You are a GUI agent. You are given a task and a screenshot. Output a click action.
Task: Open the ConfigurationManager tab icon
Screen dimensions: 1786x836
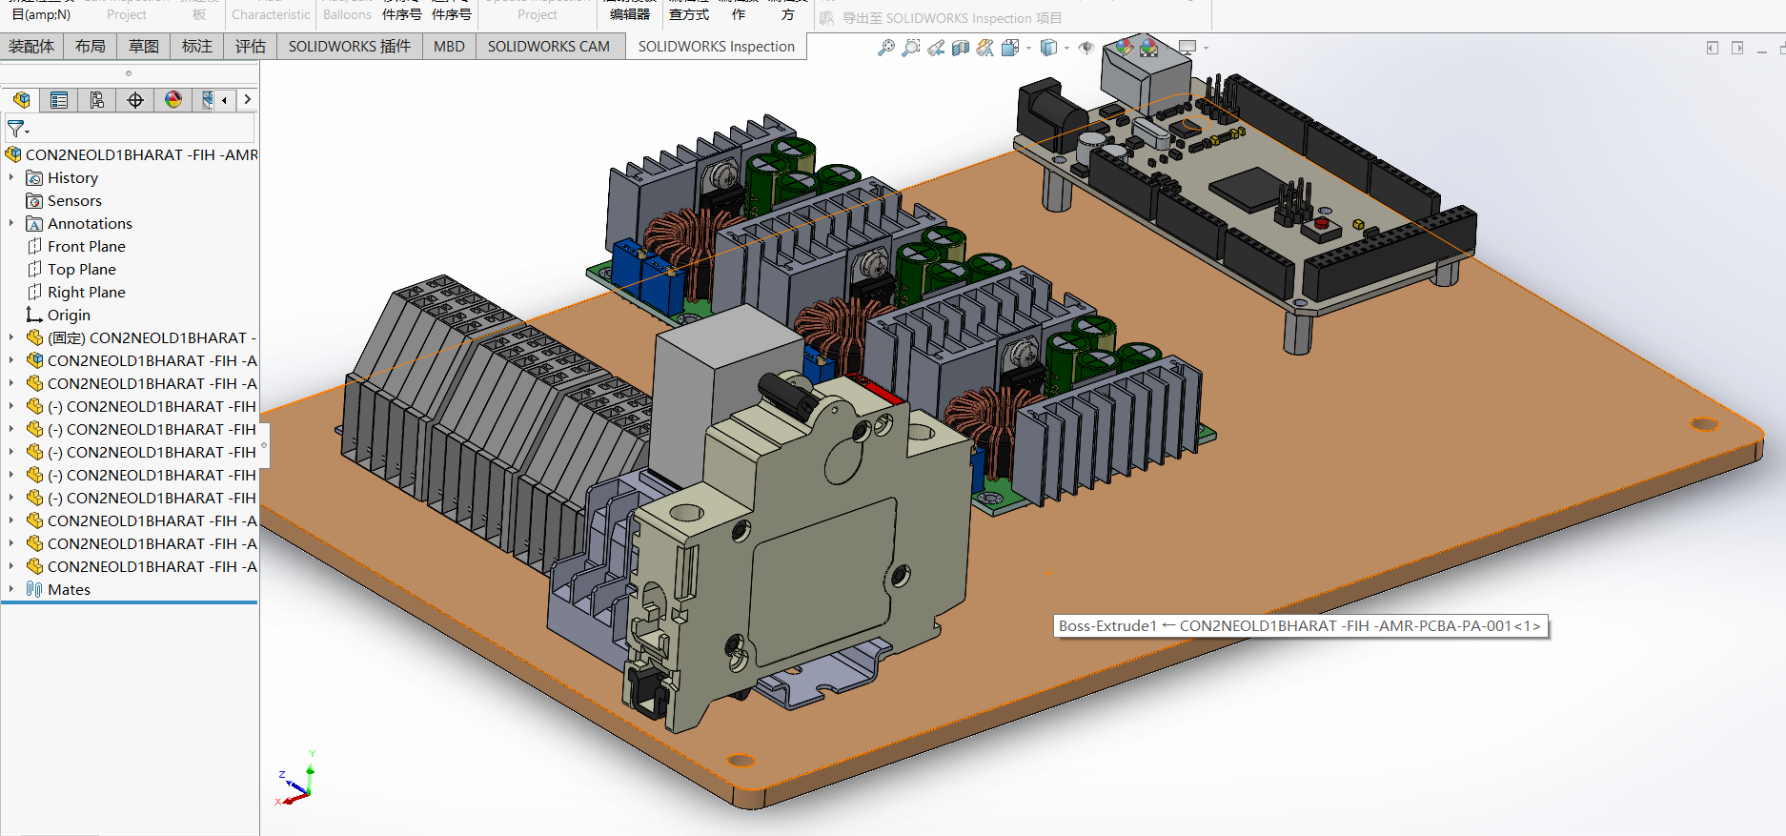point(97,100)
